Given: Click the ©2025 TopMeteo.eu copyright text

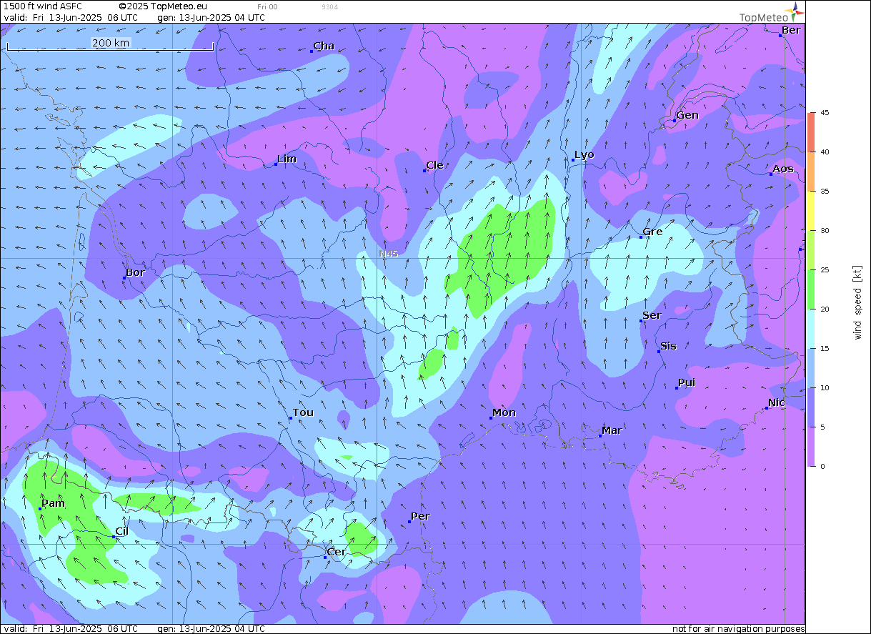Looking at the screenshot, I should [163, 6].
